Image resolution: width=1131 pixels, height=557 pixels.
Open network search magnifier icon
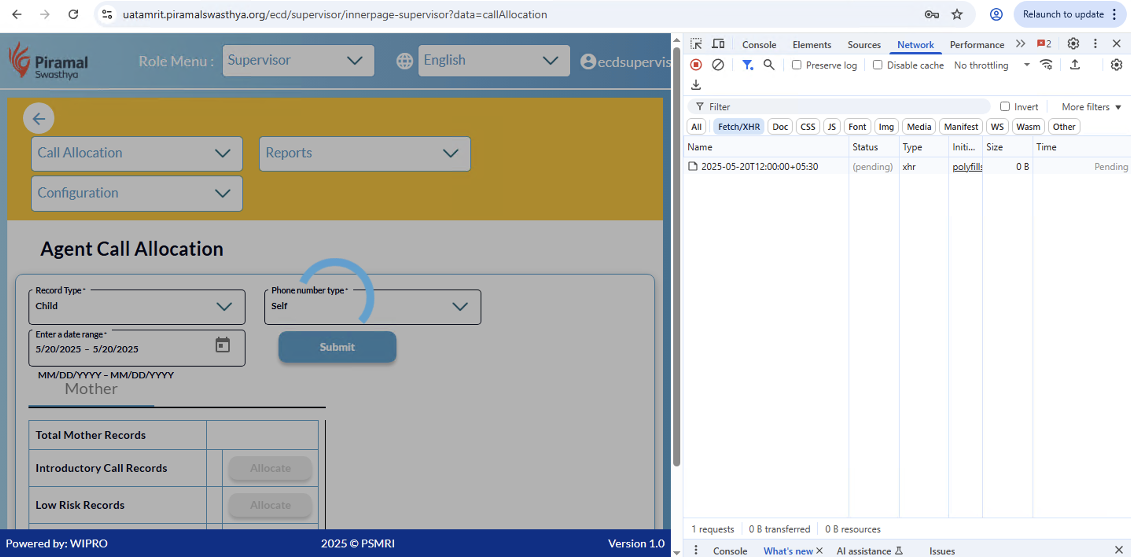pyautogui.click(x=769, y=65)
